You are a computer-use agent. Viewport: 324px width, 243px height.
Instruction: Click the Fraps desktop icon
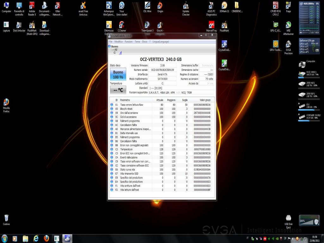289,7
